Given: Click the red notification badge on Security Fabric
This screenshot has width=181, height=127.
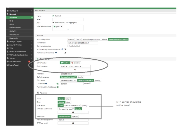Looking at the screenshot, I should 29,62.
